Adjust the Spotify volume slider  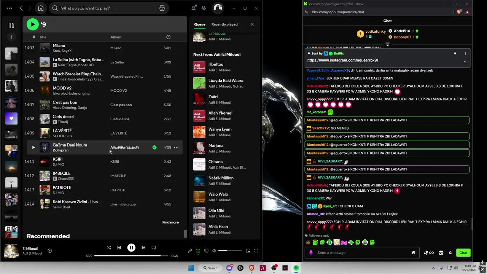pyautogui.click(x=230, y=251)
